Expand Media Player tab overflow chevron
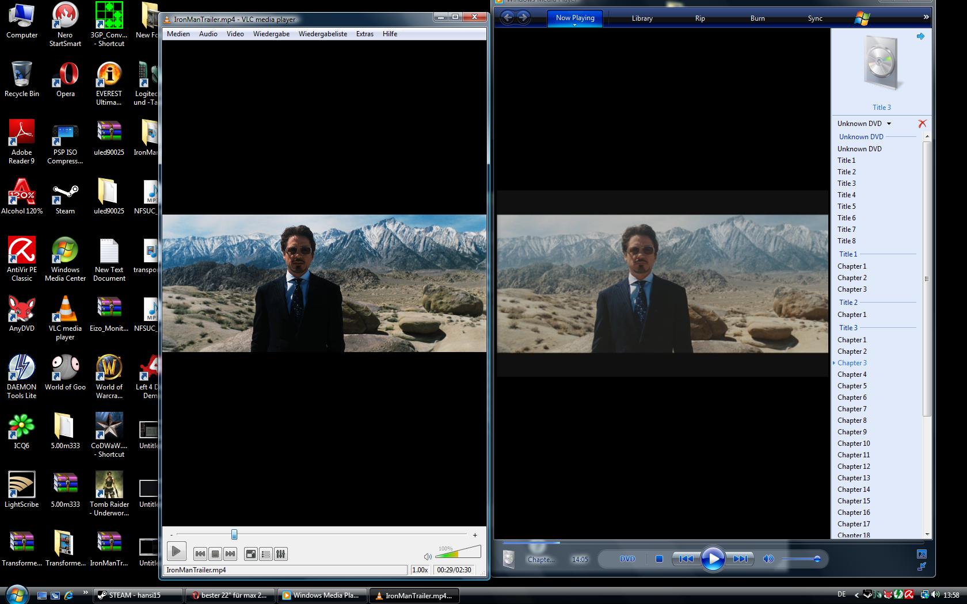The width and height of the screenshot is (967, 604). pyautogui.click(x=926, y=17)
